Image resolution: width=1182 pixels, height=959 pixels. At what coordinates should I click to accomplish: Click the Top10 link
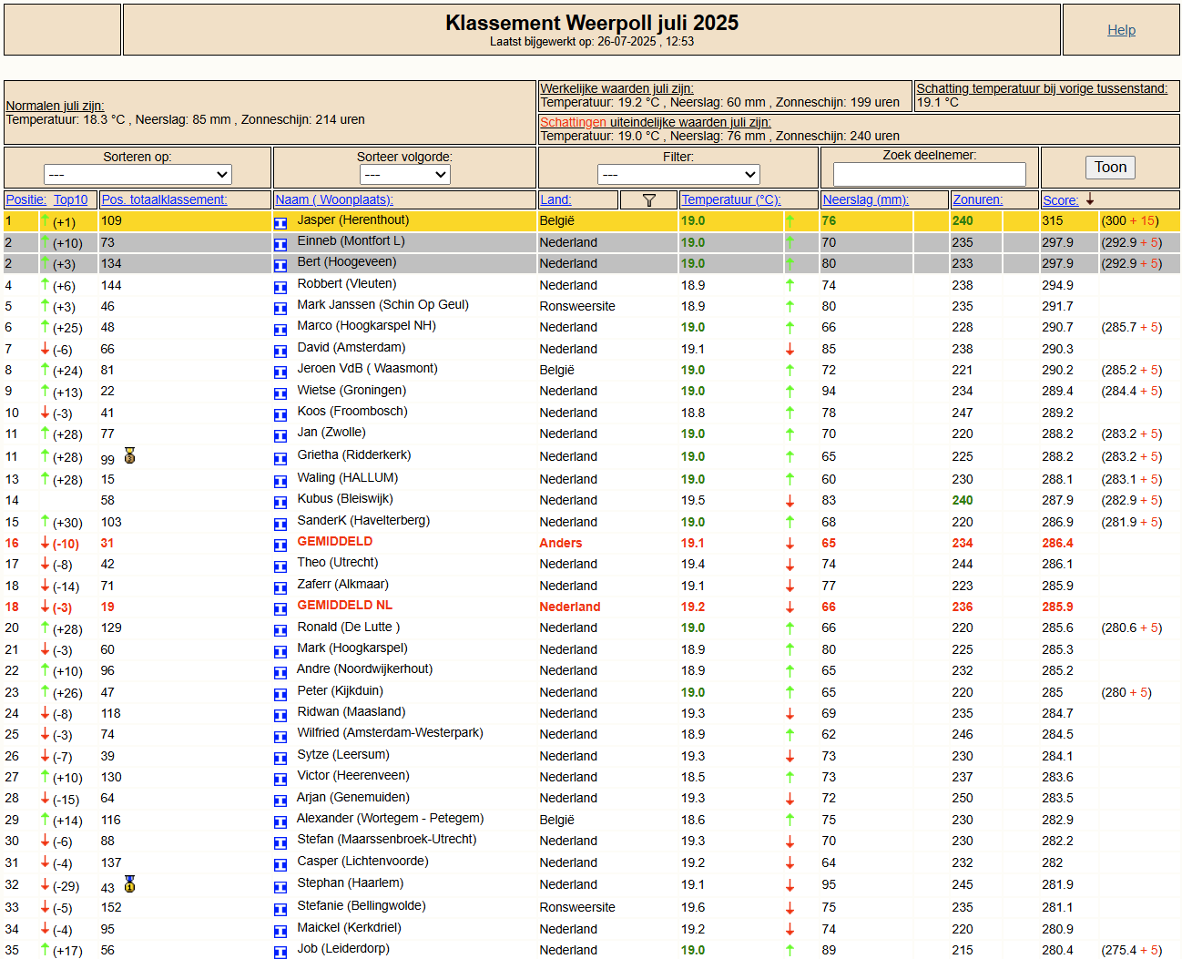tap(70, 199)
